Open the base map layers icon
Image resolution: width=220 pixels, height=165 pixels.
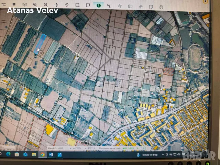[x=14, y=4]
